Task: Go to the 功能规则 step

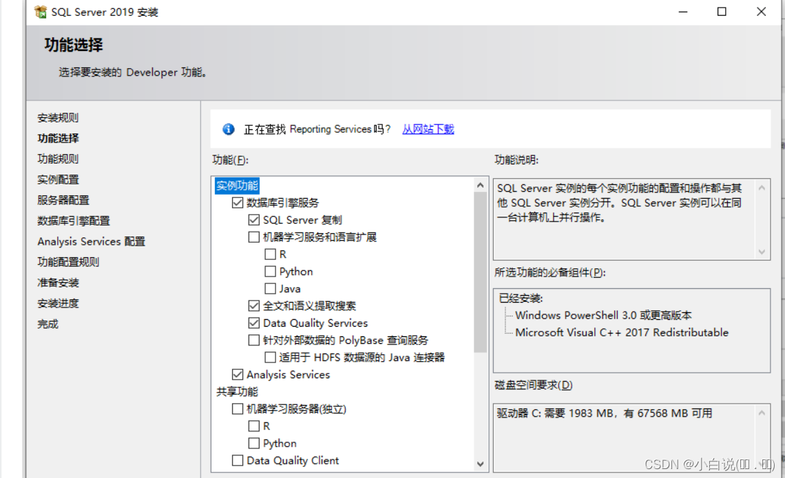Action: point(58,158)
